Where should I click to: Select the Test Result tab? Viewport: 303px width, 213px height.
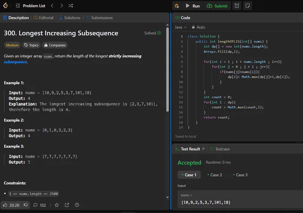pyautogui.click(x=188, y=149)
